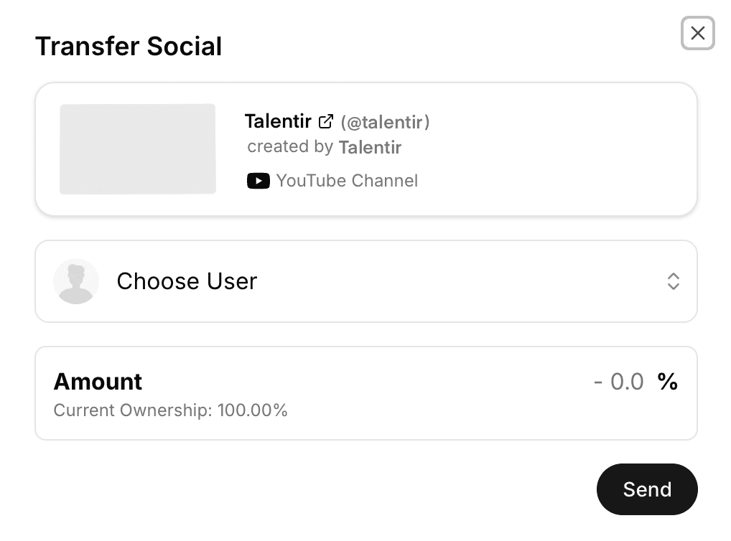
Task: Click the YouTube Channel label
Action: click(347, 181)
